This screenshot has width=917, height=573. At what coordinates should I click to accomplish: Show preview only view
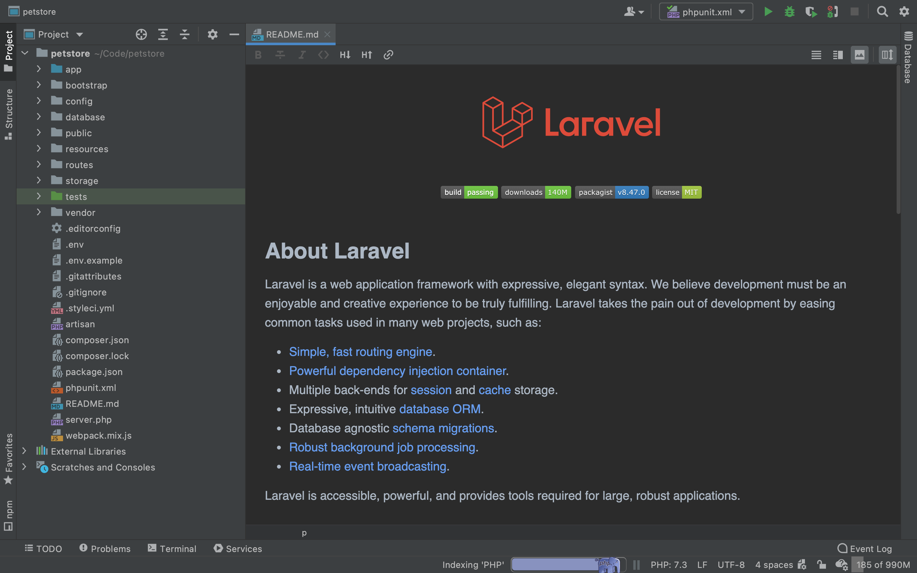pyautogui.click(x=859, y=55)
